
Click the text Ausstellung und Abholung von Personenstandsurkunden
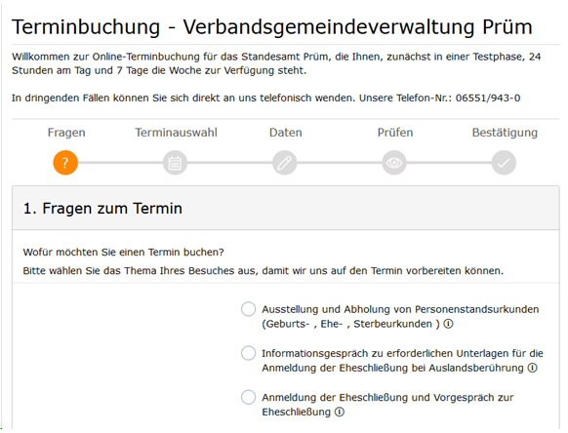(400, 309)
